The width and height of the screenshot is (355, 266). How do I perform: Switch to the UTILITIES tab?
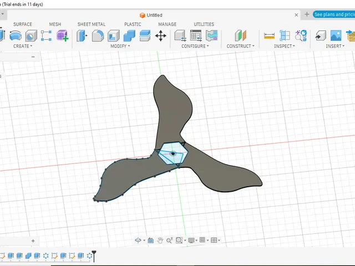tap(204, 24)
